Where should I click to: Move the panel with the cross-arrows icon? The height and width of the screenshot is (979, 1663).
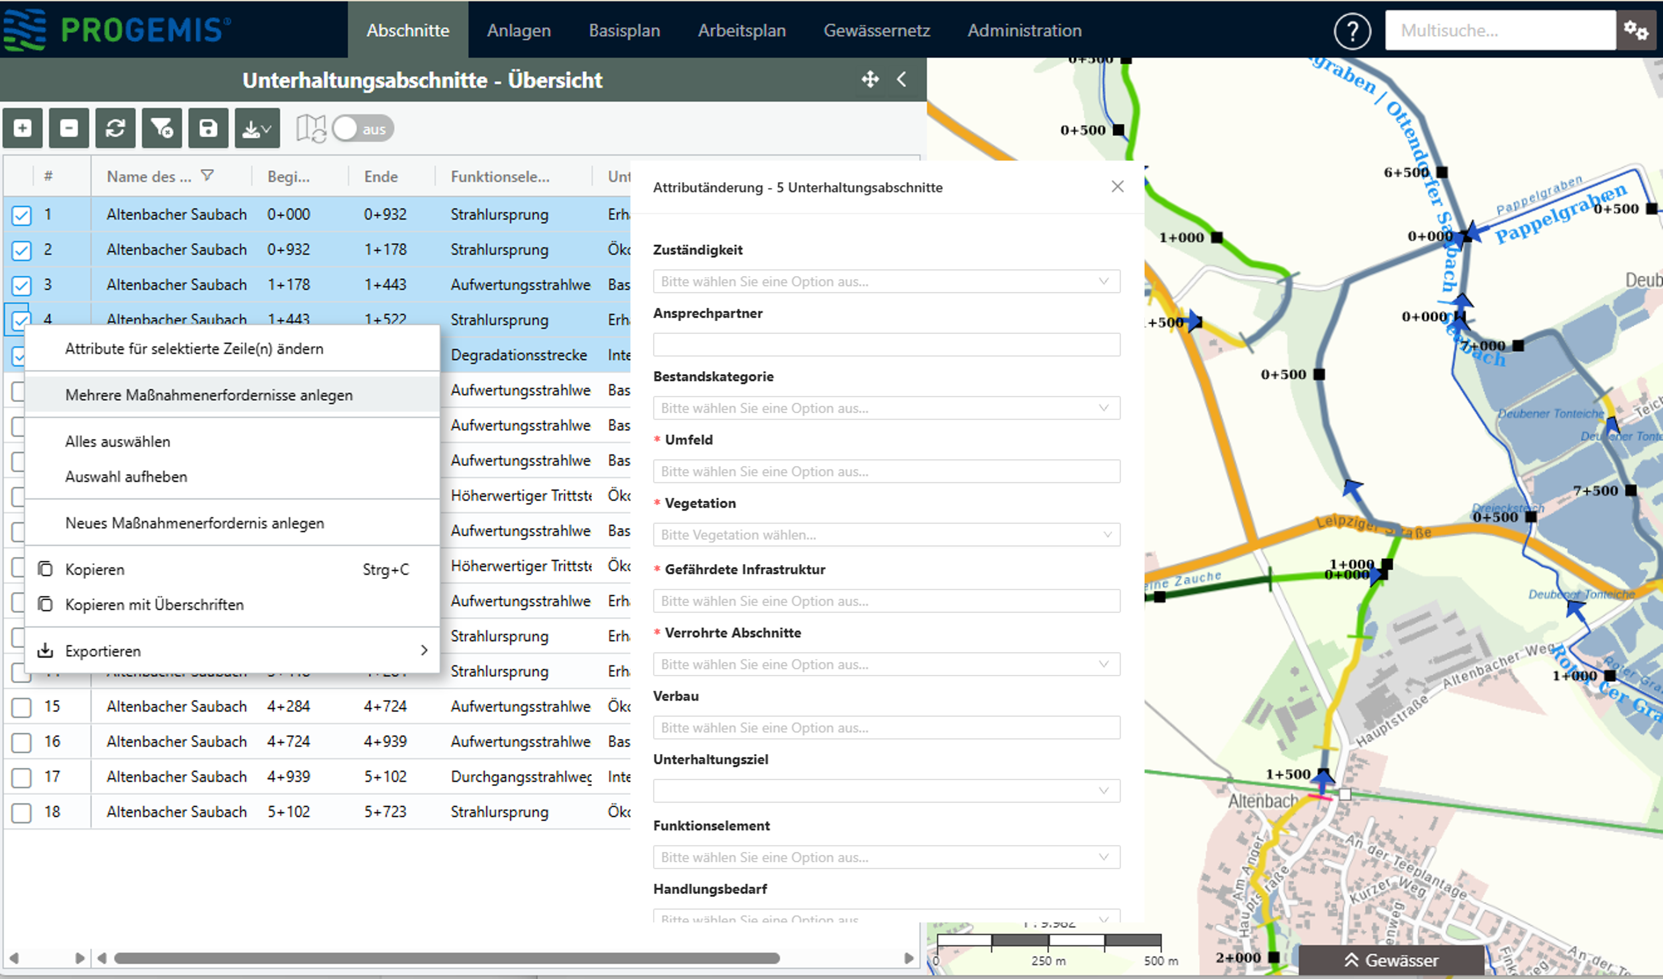point(870,79)
